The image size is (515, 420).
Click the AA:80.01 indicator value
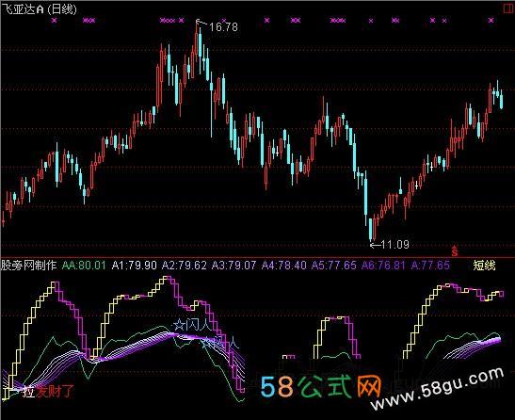[x=84, y=265]
